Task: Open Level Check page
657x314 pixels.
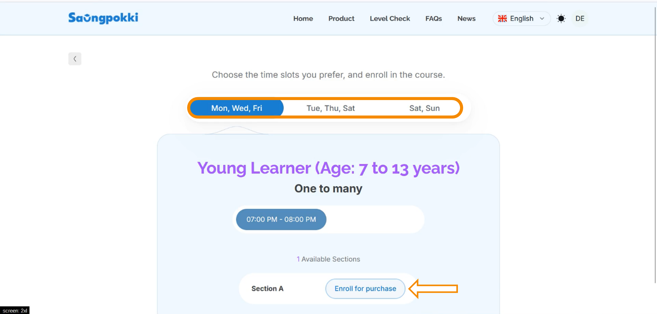Action: pos(390,18)
